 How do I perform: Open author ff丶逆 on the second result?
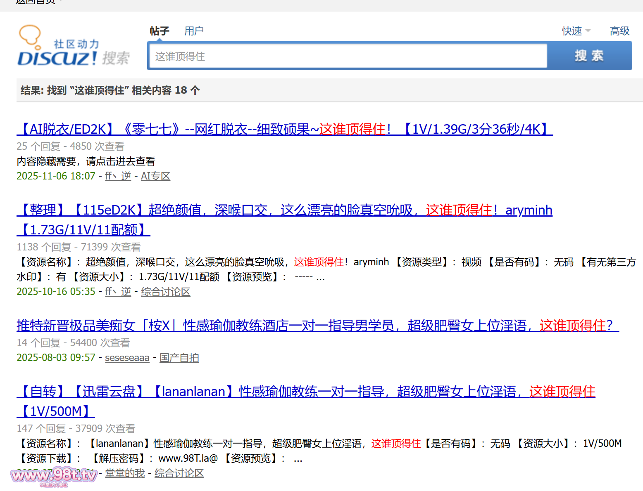[x=118, y=292]
